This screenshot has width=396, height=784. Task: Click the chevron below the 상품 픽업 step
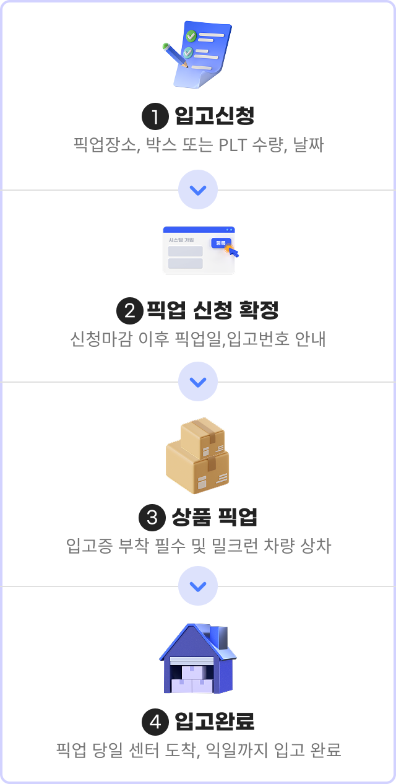pos(198,586)
